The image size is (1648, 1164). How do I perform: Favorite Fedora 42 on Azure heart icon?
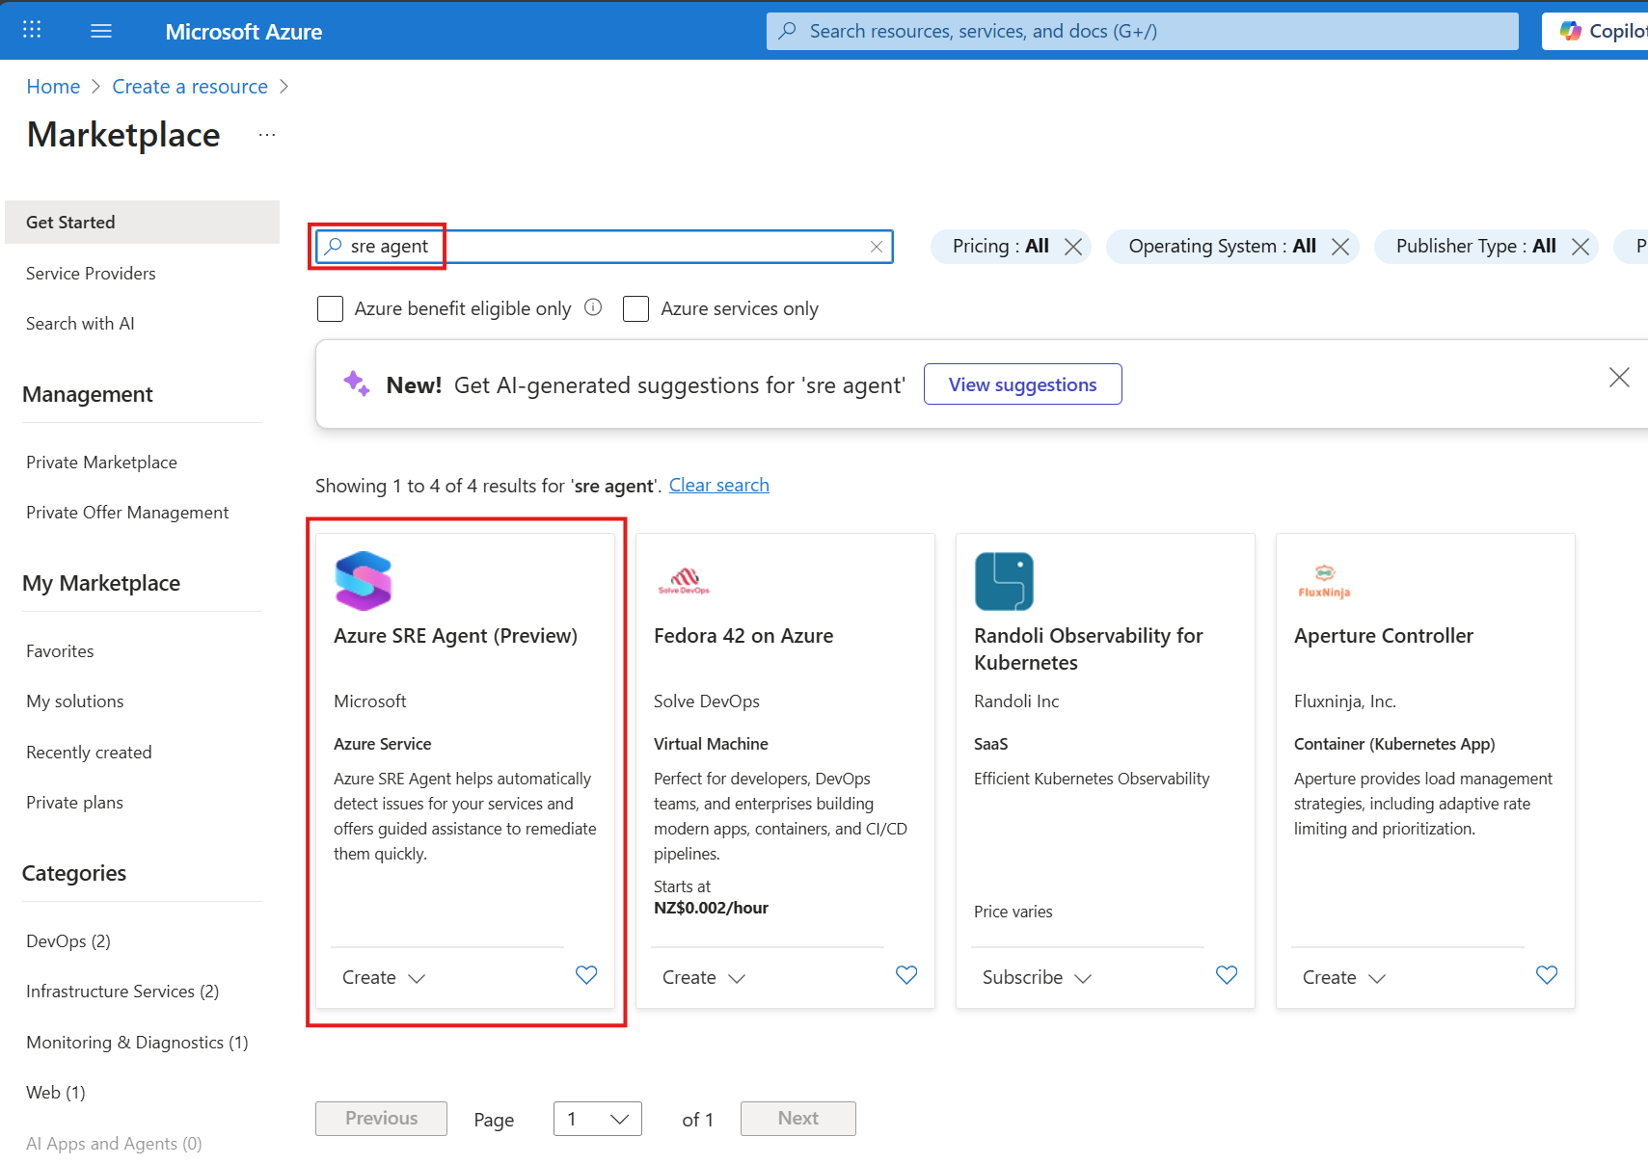point(906,975)
